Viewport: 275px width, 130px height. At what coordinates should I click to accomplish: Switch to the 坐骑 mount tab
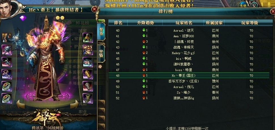tap(101, 54)
